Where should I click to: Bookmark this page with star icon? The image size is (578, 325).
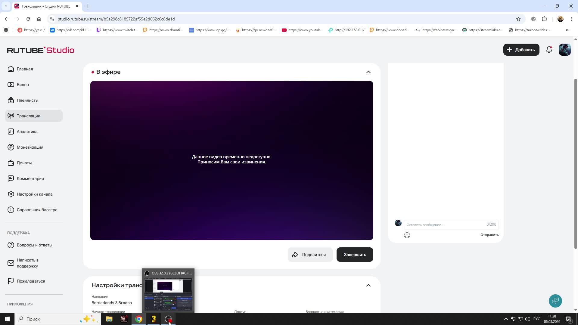click(x=518, y=19)
